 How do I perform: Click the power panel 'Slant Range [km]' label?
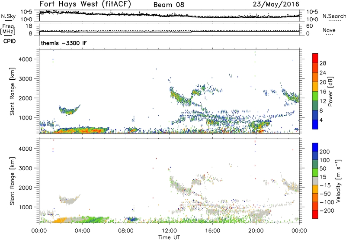(x=12, y=91)
